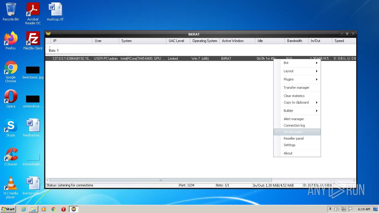379x213 pixels.
Task: Sort by UAC Level column header
Action: [x=178, y=41]
